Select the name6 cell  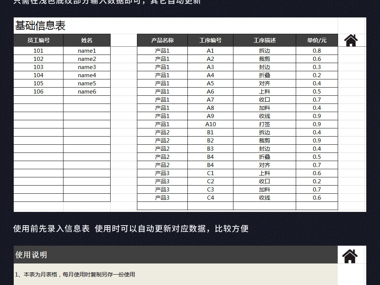coord(87,92)
